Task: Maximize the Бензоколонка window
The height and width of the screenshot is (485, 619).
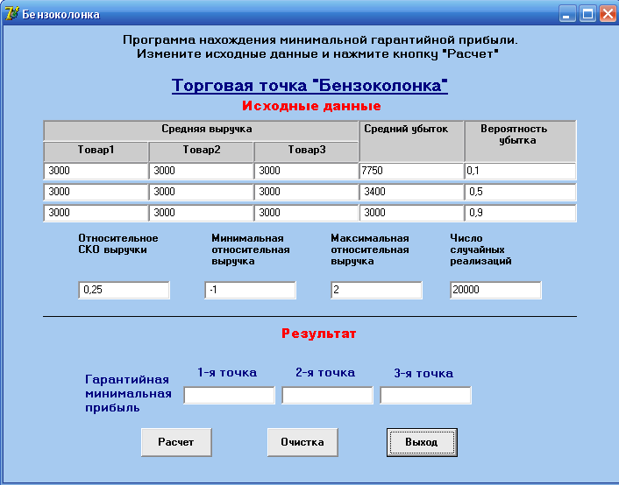Action: click(587, 14)
